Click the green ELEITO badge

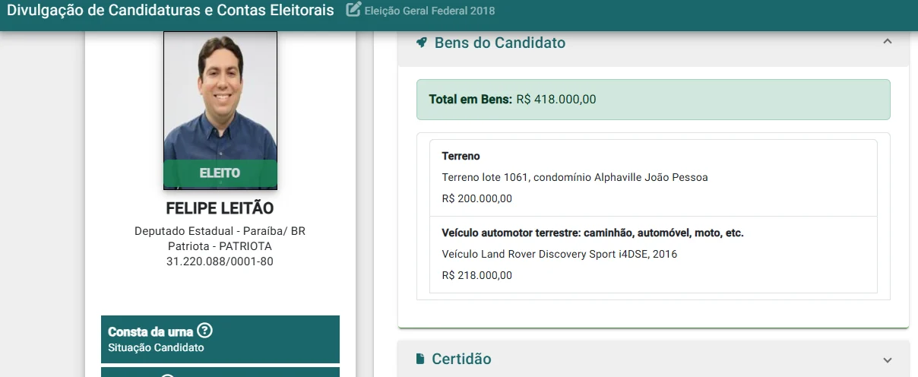pos(220,173)
